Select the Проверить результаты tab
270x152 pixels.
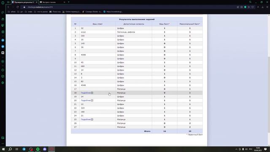[x=24, y=2]
